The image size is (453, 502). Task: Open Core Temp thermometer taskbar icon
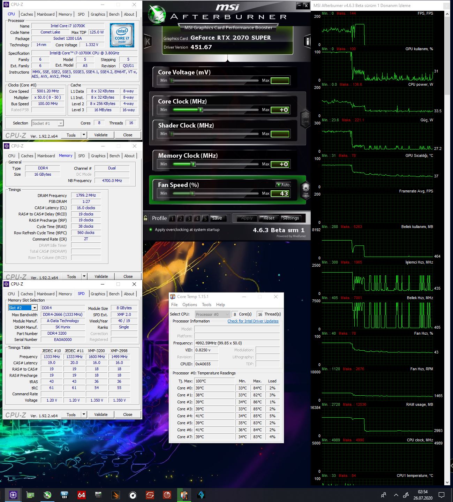click(x=184, y=495)
